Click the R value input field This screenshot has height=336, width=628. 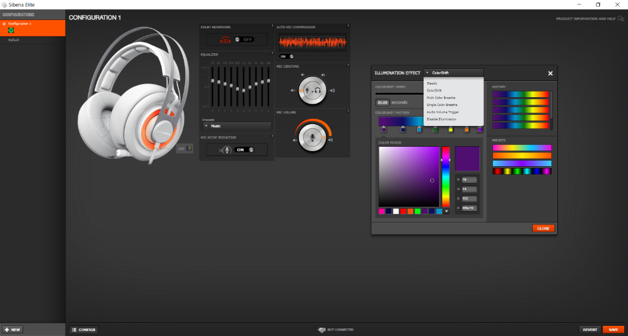[469, 180]
